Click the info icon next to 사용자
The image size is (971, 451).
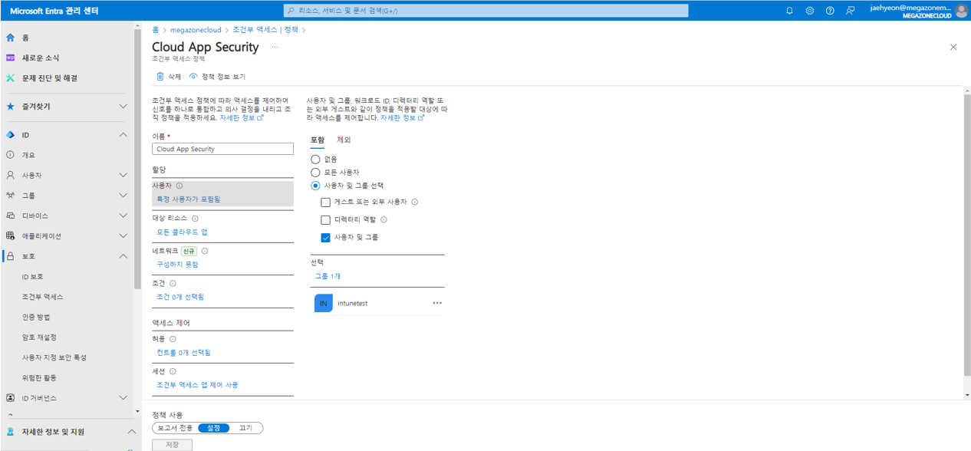179,186
